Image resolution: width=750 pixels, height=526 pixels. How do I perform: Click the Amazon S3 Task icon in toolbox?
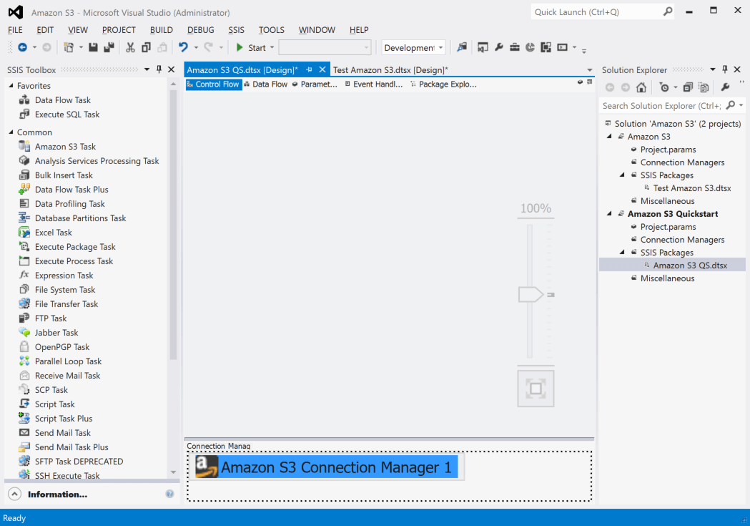pos(24,147)
